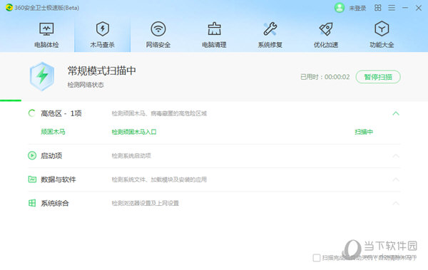Viewport: 428px width, 270px height.
Task: Click the 未登录 login link
Action: coord(357,8)
